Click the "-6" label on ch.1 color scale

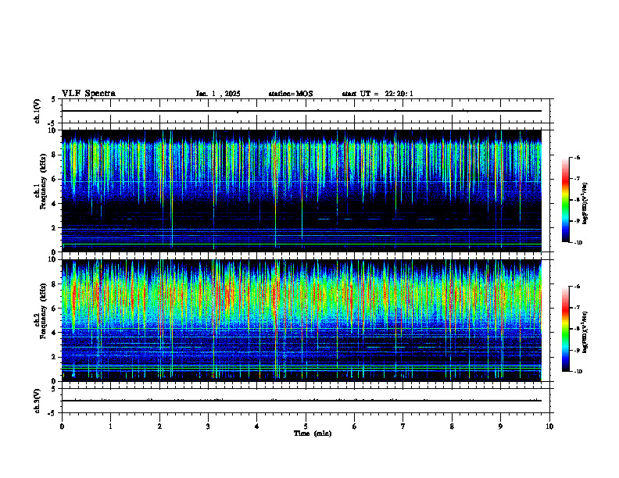(x=577, y=157)
